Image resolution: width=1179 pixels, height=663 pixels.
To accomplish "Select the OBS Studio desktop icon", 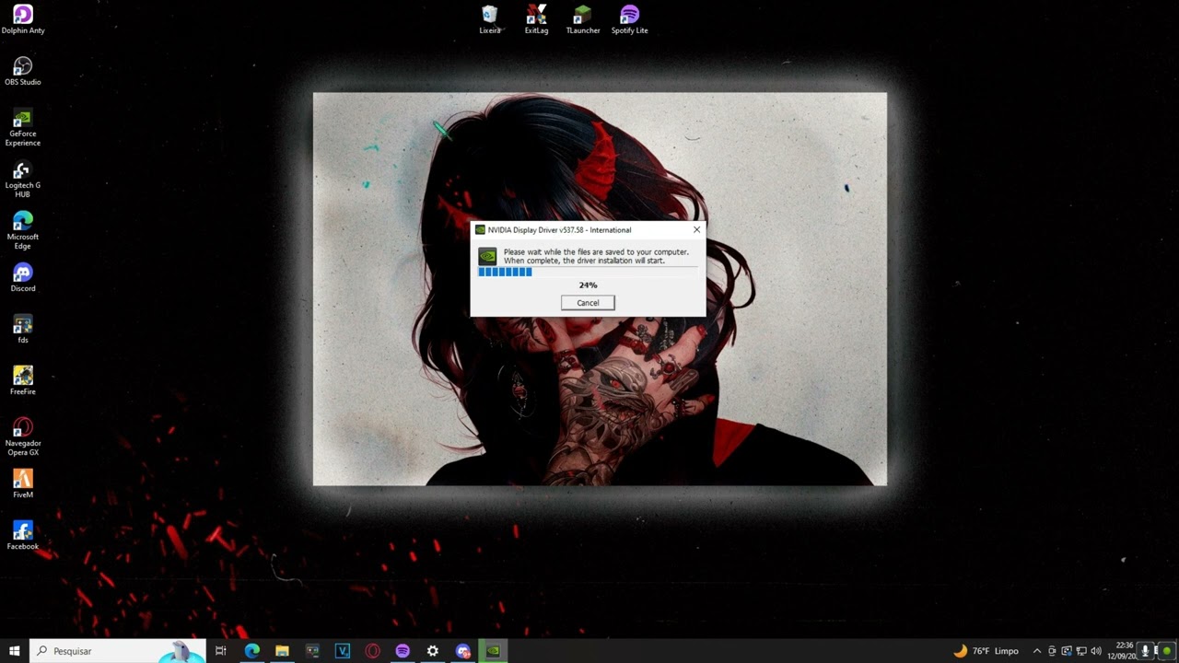I will 23,71.
